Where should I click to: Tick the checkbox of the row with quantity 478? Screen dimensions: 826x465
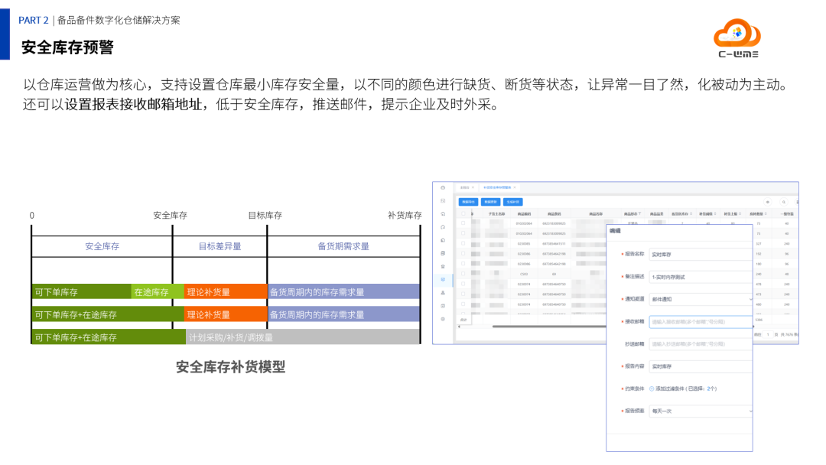[x=463, y=285]
